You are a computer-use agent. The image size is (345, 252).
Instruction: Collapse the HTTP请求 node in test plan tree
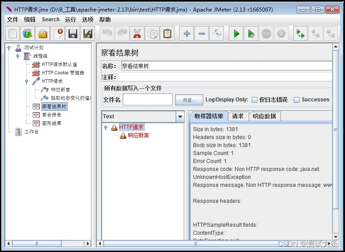(x=27, y=81)
